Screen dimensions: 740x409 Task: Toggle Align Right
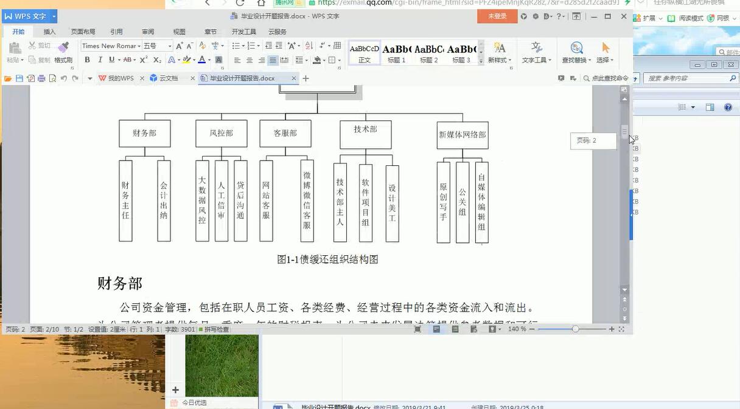(x=262, y=60)
